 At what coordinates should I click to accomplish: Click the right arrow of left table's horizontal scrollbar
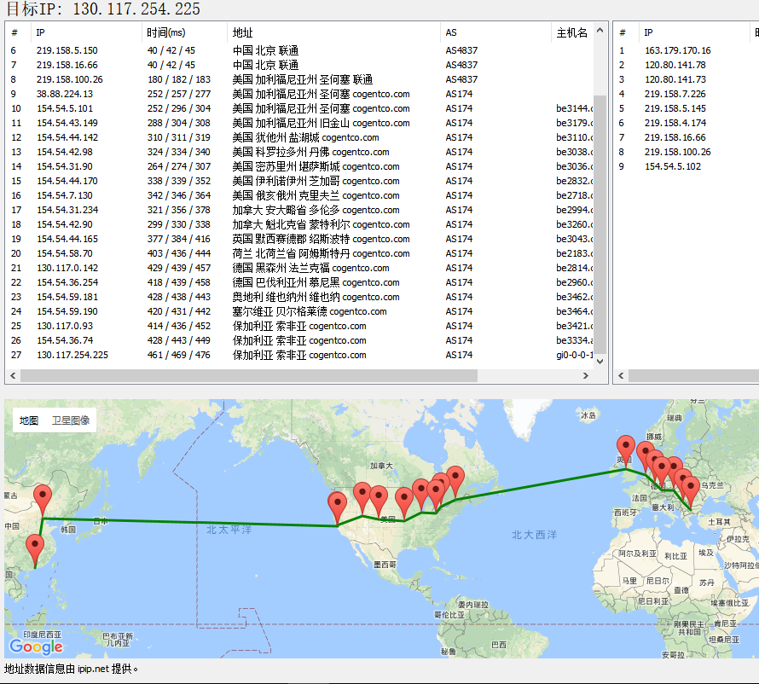585,375
